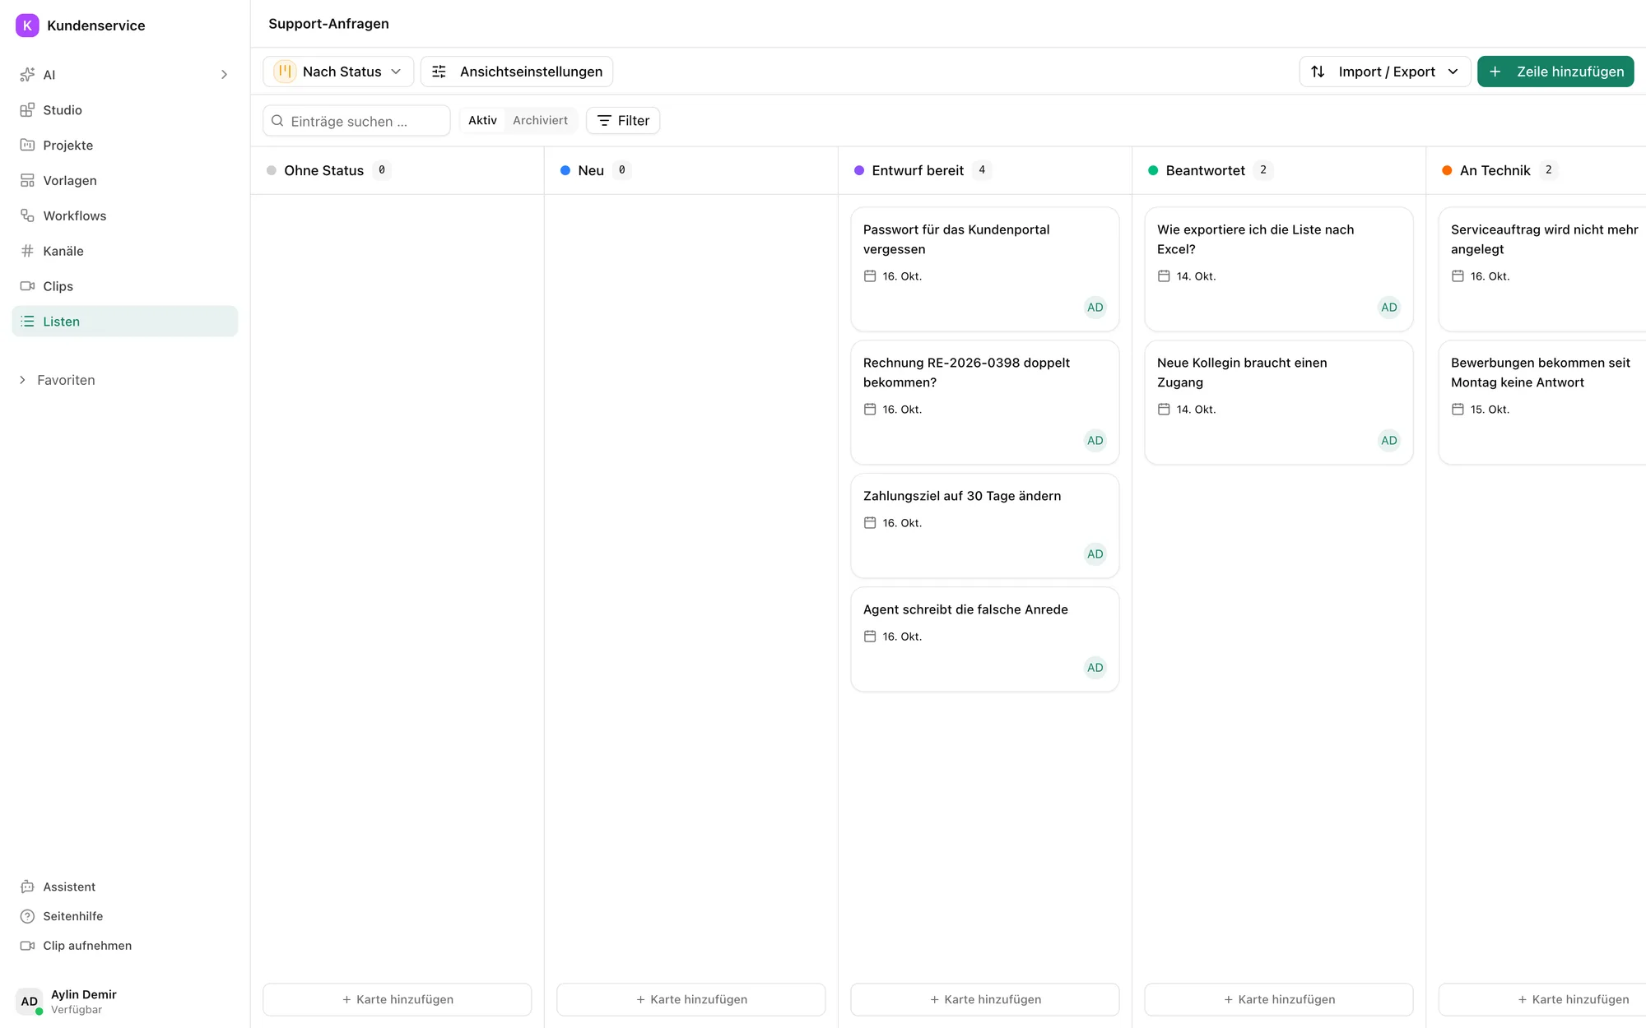Screen dimensions: 1646x1028
Task: Click the Beantwortet column header
Action: (1279, 170)
